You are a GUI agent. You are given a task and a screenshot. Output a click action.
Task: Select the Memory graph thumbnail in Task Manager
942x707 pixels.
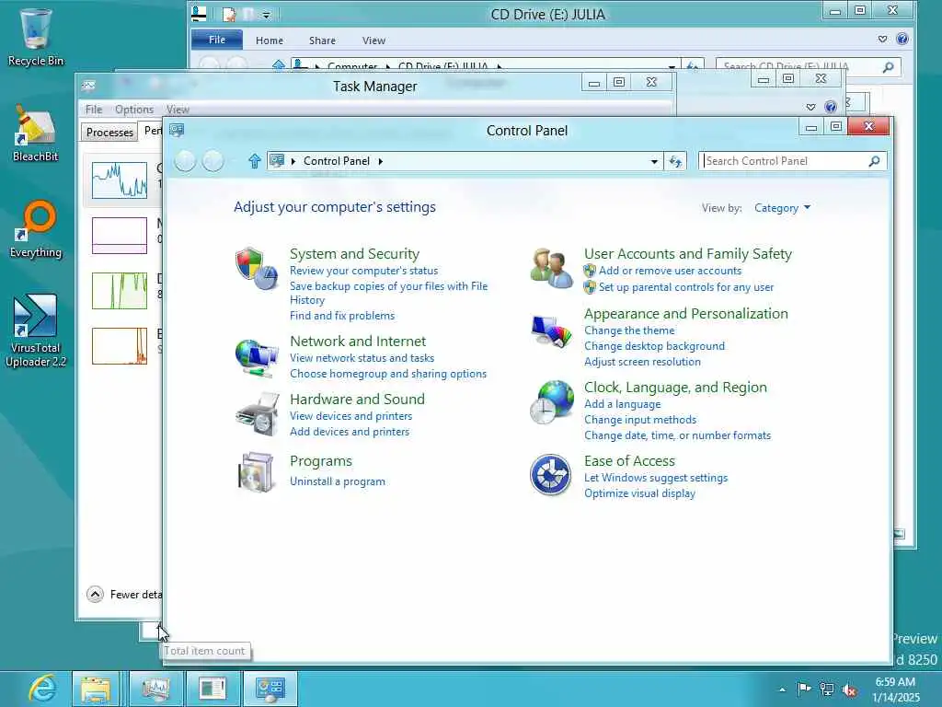(x=120, y=235)
